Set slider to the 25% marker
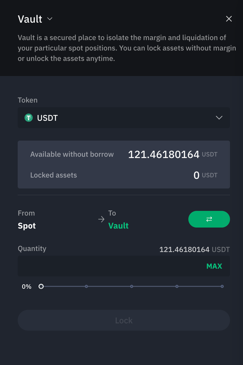The height and width of the screenshot is (365, 243). (86, 286)
